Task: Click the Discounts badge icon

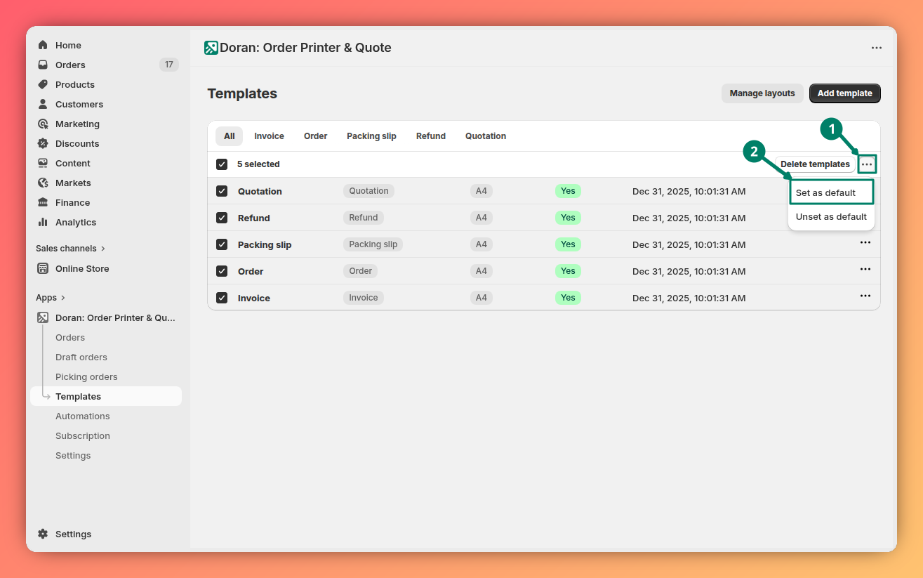Action: (x=43, y=143)
